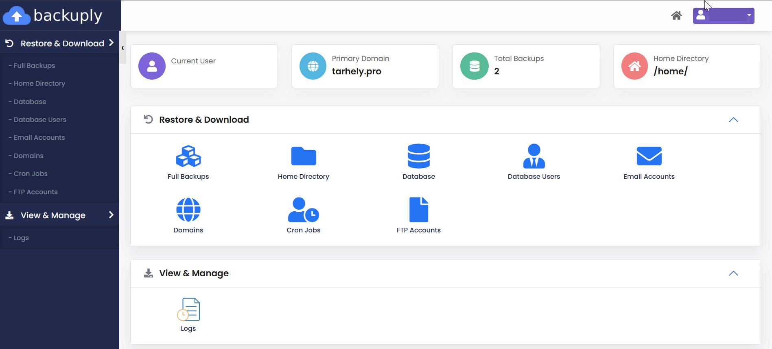Open the Full Backups cubes icon
The width and height of the screenshot is (772, 349).
coord(188,156)
